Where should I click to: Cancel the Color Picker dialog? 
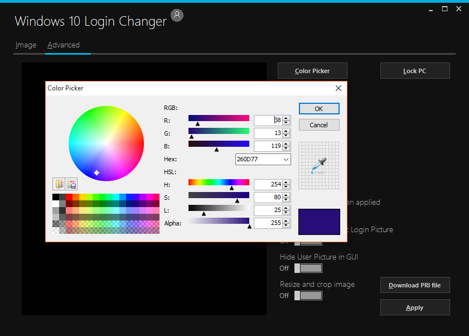point(319,124)
